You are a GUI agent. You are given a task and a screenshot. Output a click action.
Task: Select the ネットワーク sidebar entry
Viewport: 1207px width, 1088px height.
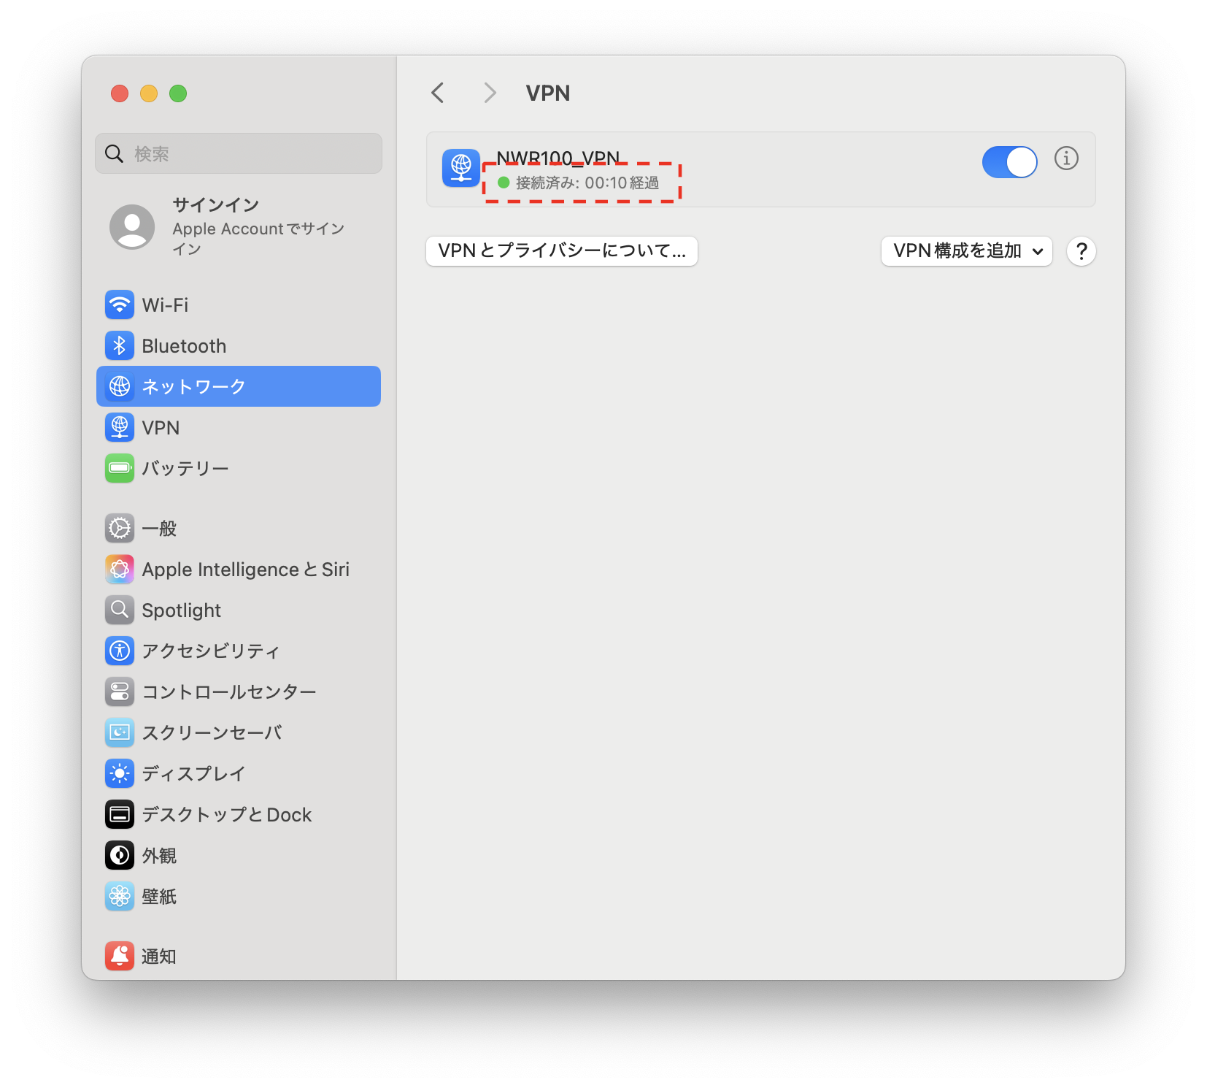238,386
